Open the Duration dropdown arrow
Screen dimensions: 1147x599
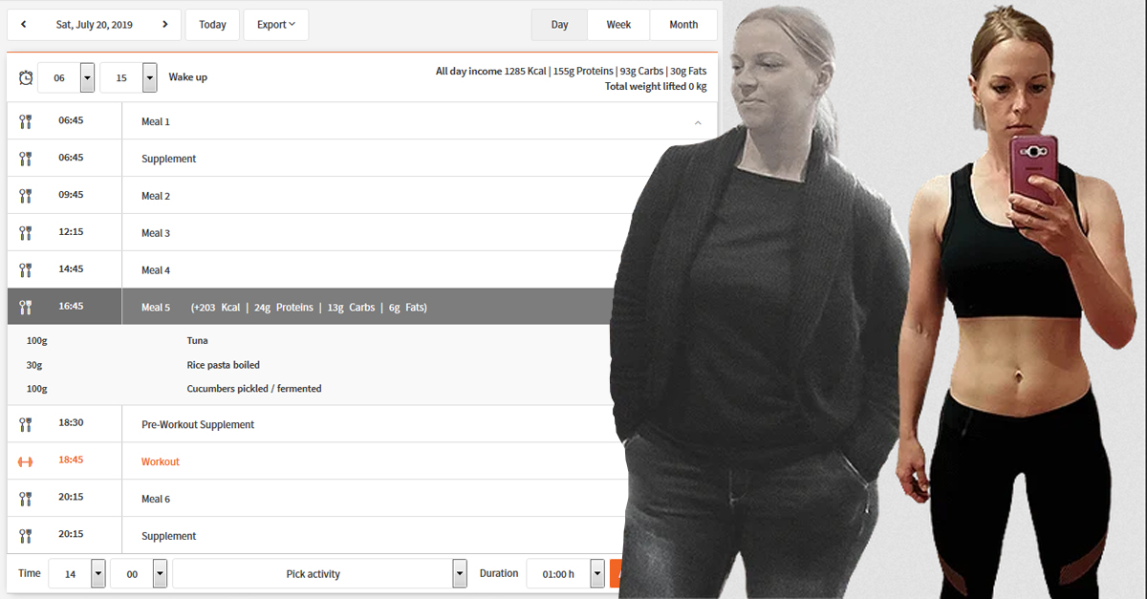(x=597, y=573)
